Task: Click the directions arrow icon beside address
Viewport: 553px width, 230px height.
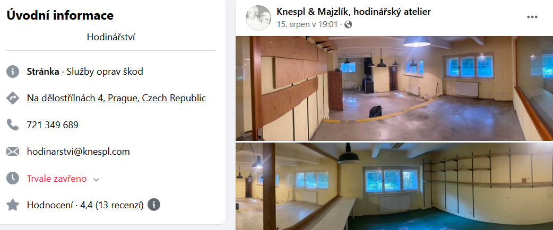Action: click(13, 98)
